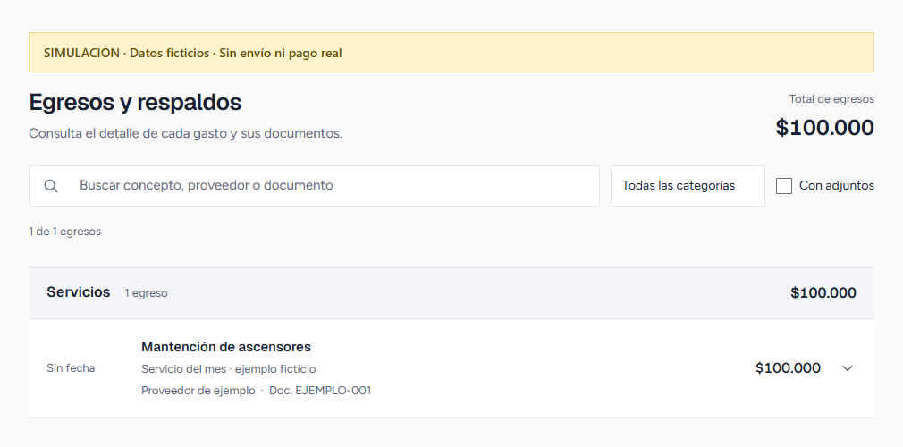Select the Mantención de ascensores expense title
Viewport: 903px width, 447px height.
pos(225,347)
